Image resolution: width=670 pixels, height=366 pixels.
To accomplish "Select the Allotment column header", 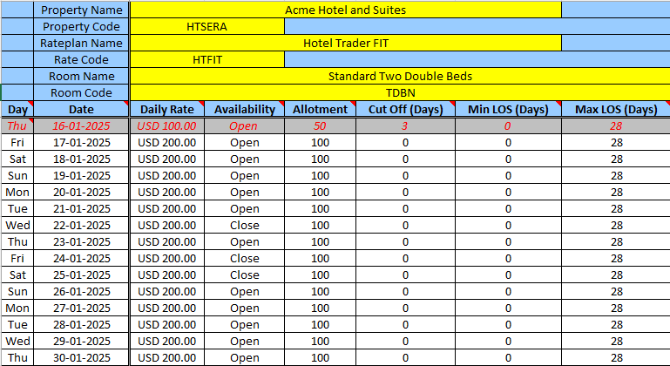I will [x=320, y=109].
